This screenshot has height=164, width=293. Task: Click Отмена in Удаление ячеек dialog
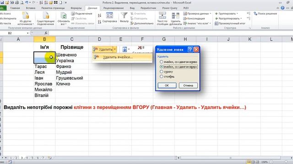point(188,85)
